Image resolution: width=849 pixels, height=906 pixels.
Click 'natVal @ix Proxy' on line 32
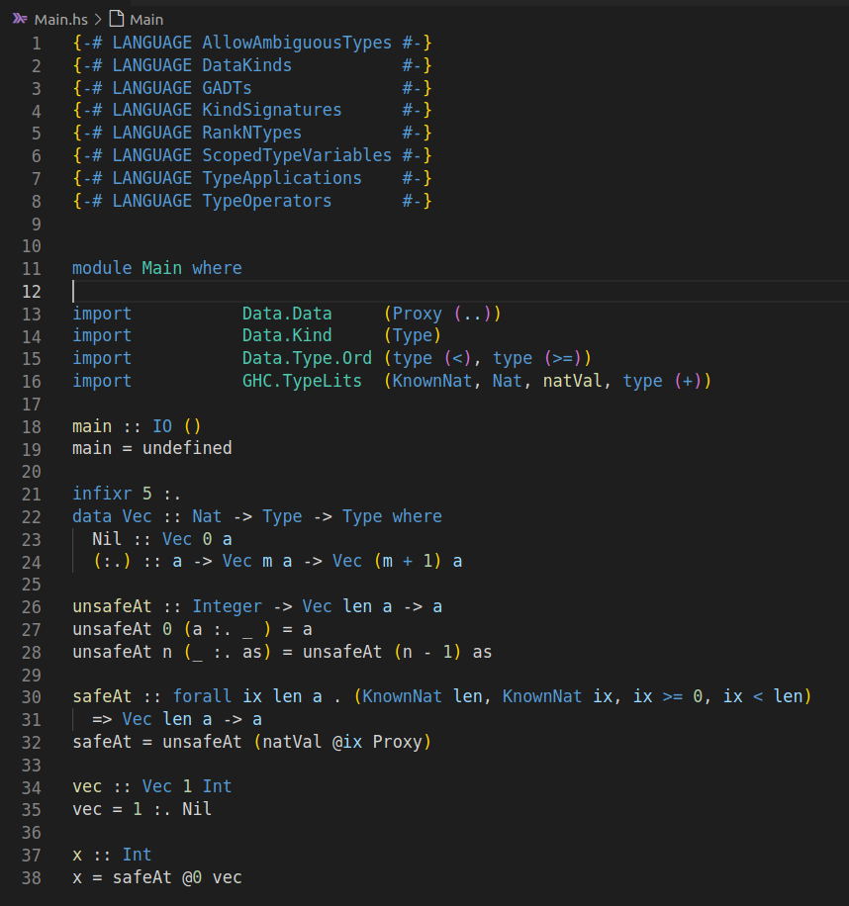click(342, 742)
